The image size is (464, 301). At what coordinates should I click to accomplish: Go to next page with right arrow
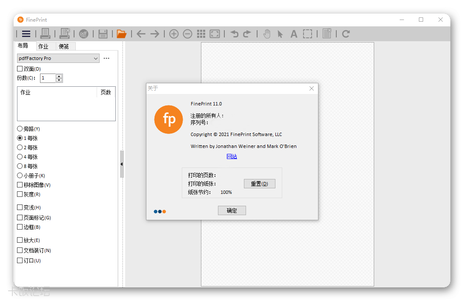tap(155, 34)
